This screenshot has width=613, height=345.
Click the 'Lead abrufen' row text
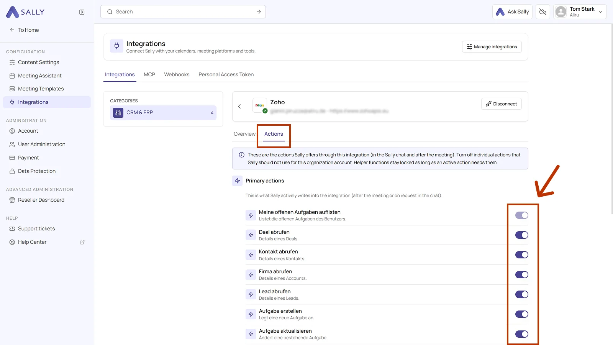[275, 292]
